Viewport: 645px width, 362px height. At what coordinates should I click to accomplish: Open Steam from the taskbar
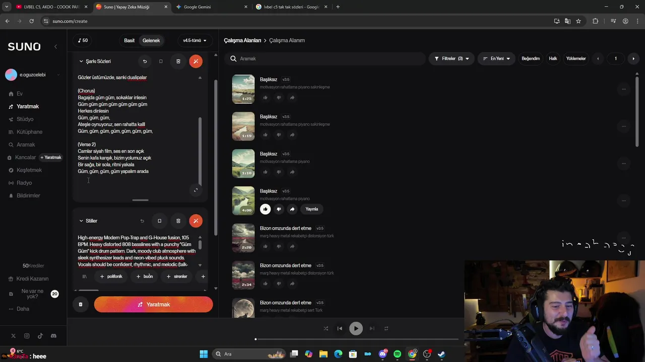click(441, 354)
